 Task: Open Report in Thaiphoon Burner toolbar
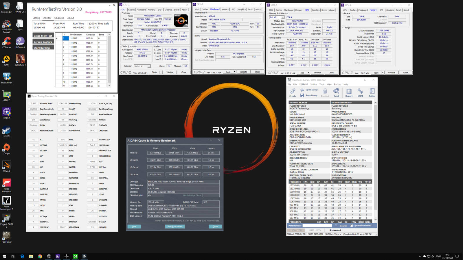coord(349,93)
